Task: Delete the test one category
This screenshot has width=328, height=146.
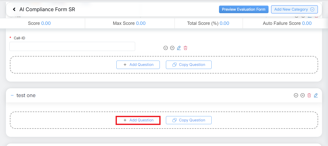Action: [309, 96]
